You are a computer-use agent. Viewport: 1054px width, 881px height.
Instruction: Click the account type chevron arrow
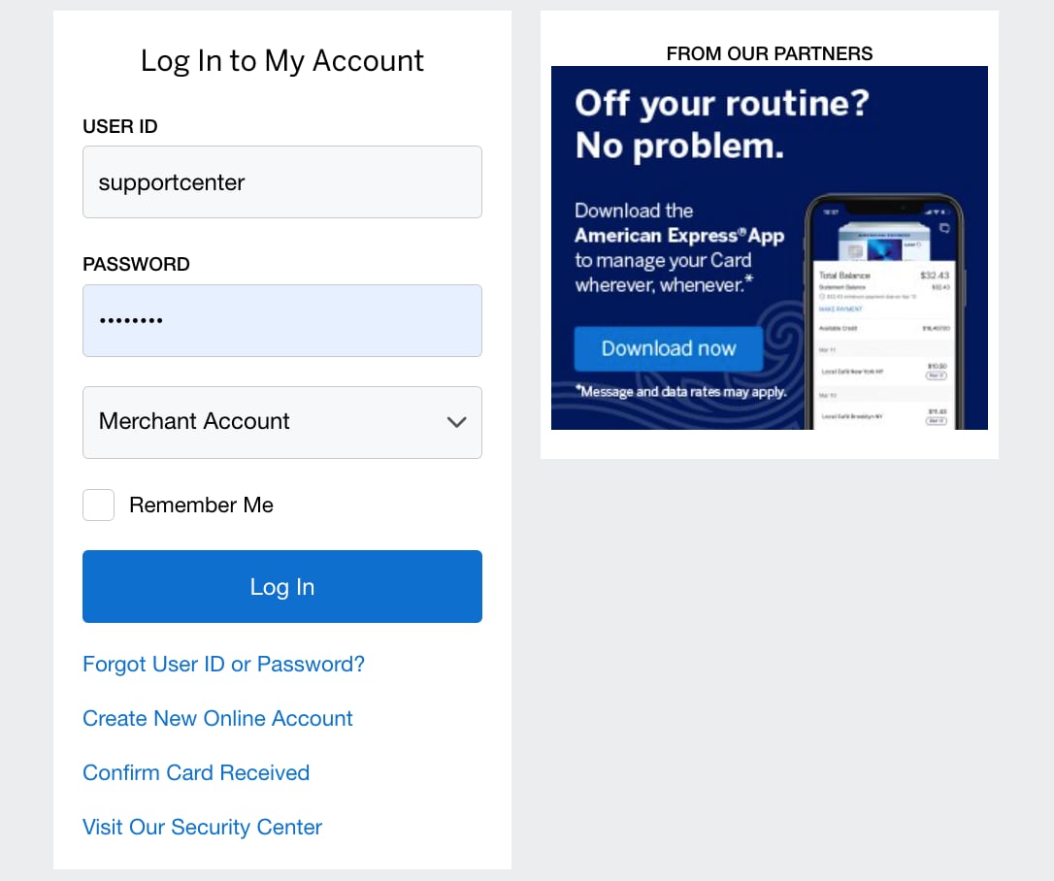pos(456,422)
